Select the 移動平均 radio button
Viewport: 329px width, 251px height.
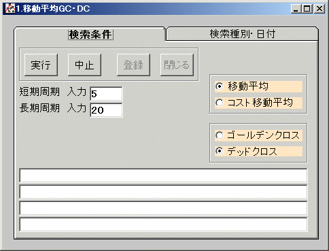258,86
